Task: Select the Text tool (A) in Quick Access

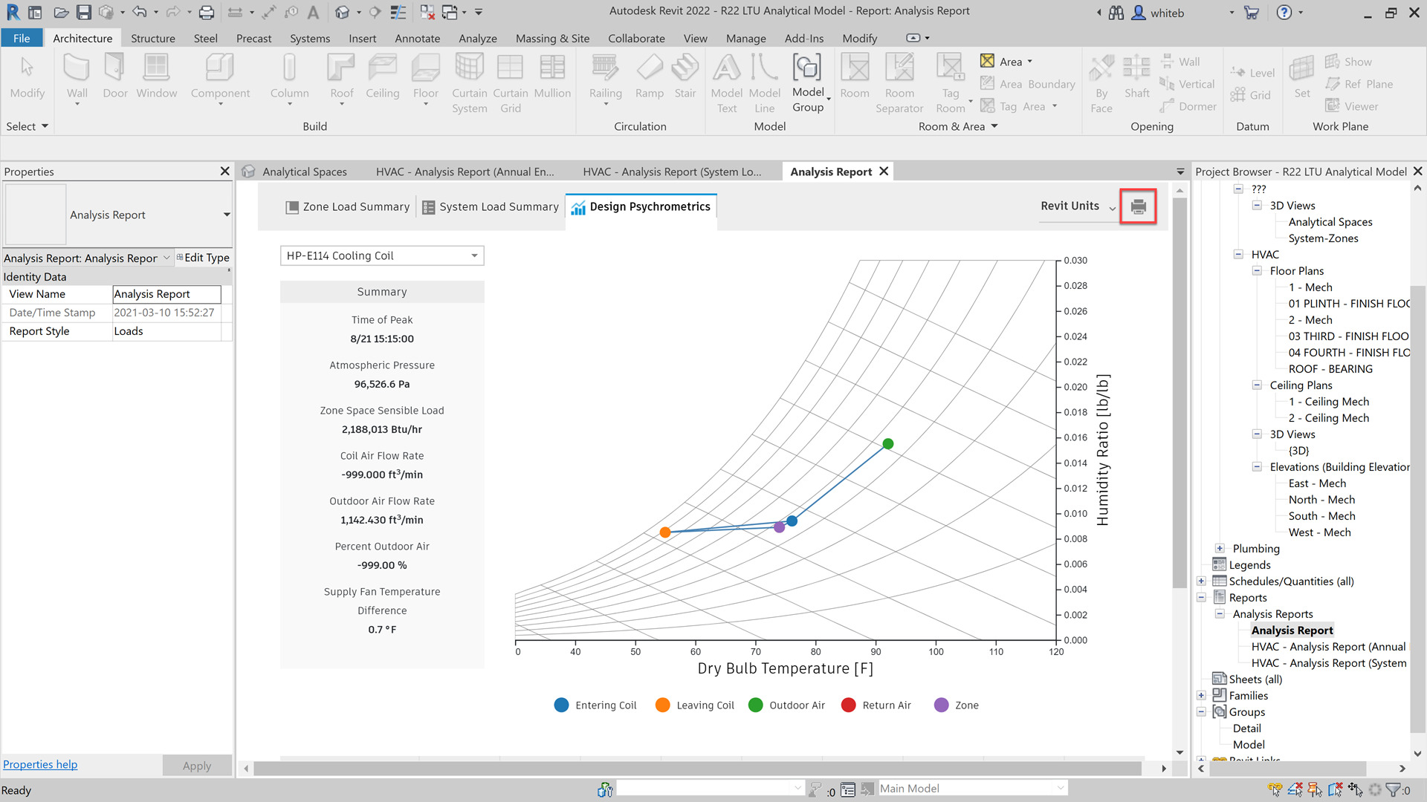Action: click(313, 13)
